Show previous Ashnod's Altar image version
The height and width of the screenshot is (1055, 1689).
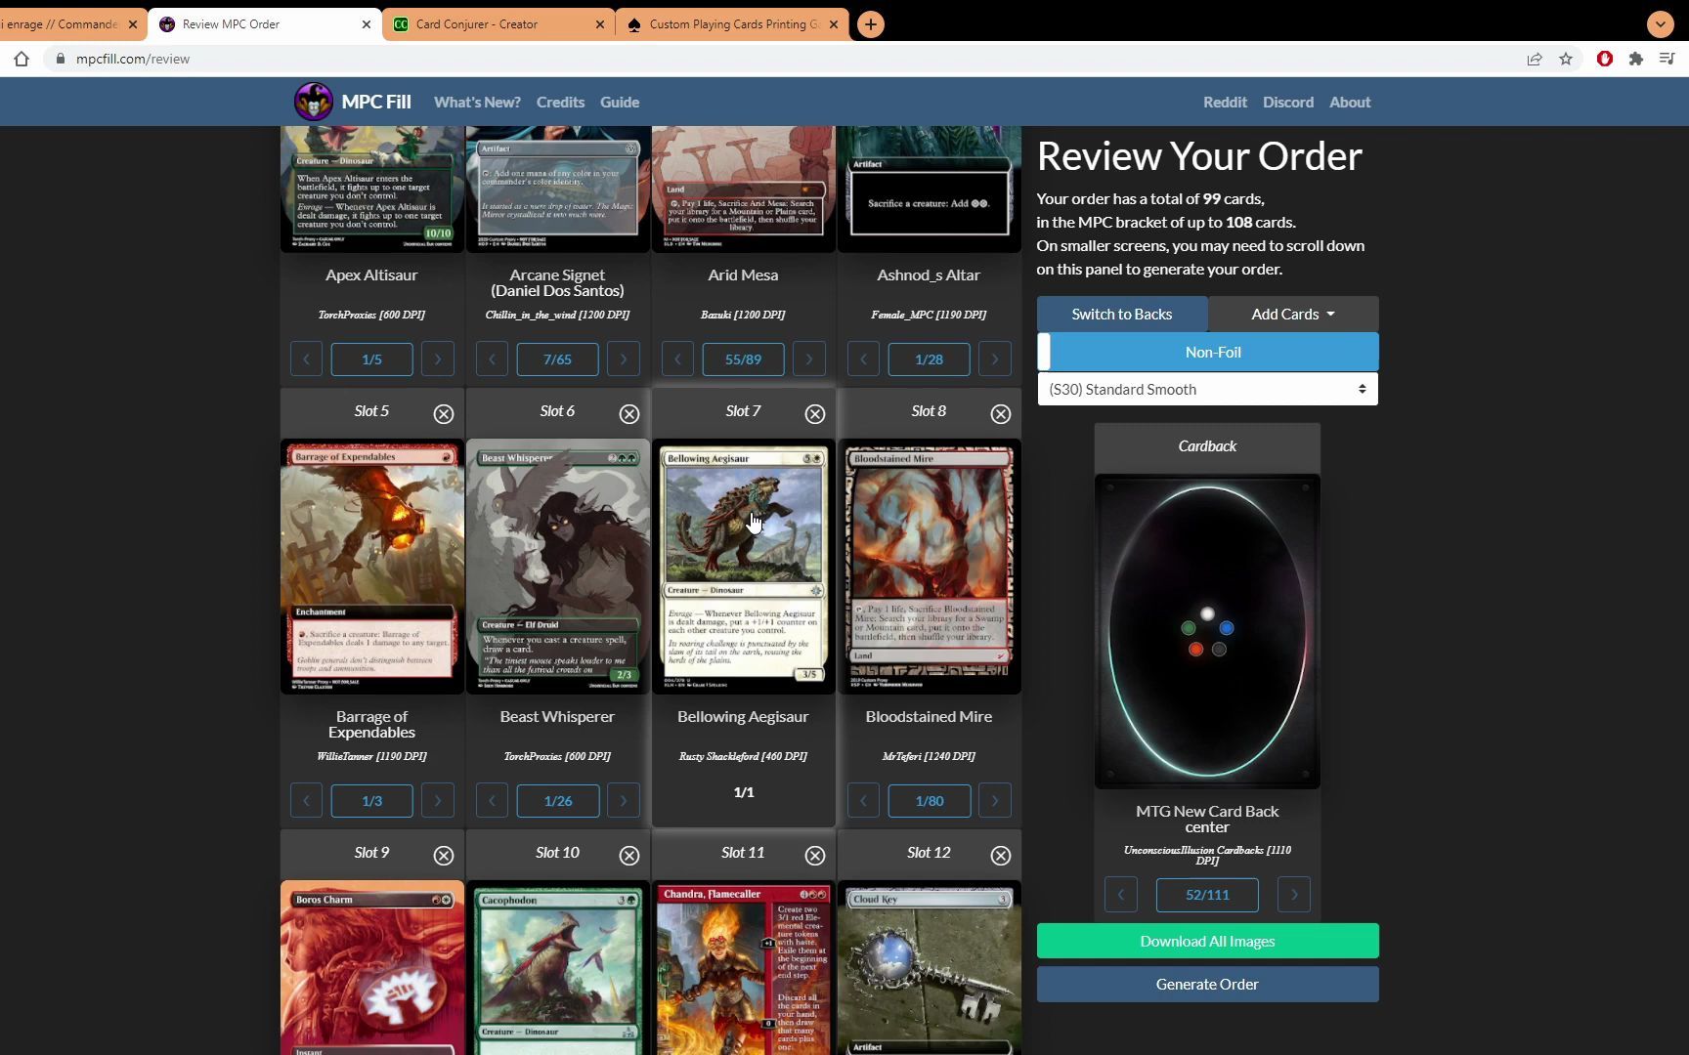pos(863,359)
